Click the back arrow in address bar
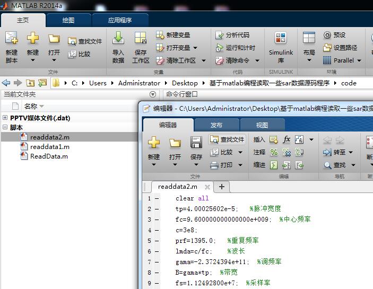This screenshot has height=289, width=373. coord(6,83)
